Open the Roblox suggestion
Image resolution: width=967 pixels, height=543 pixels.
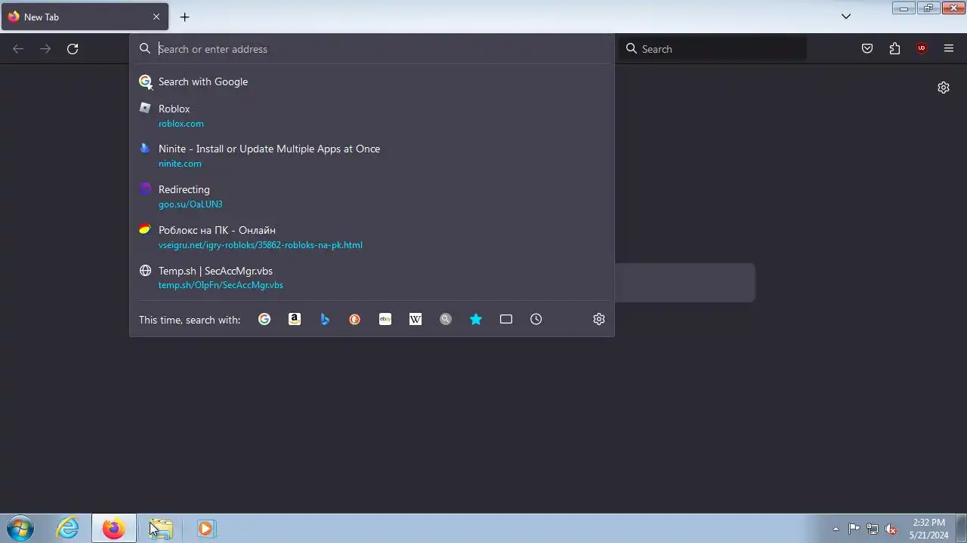point(372,115)
